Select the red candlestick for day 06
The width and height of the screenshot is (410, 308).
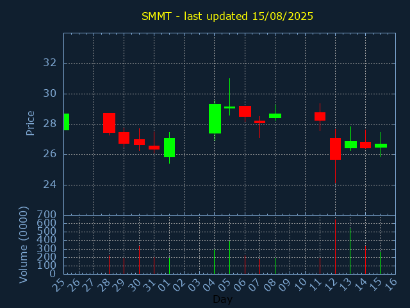click(x=245, y=111)
